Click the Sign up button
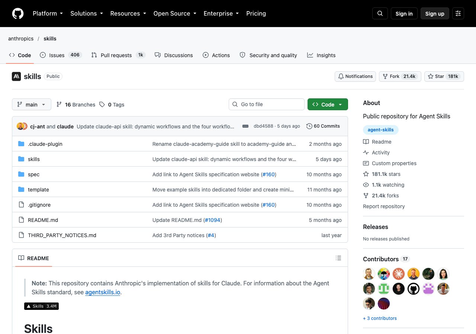This screenshot has height=334, width=476. pyautogui.click(x=435, y=13)
